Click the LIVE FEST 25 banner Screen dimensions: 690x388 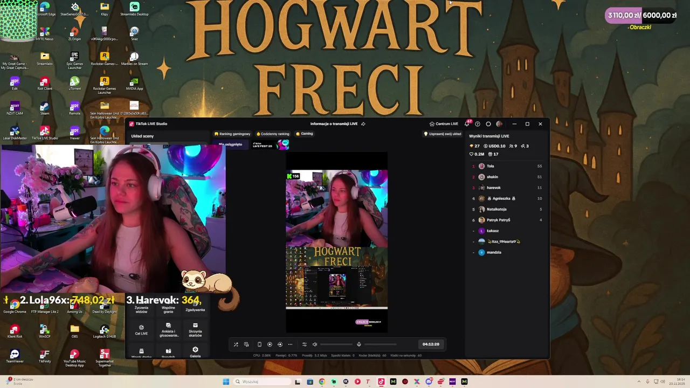(271, 144)
